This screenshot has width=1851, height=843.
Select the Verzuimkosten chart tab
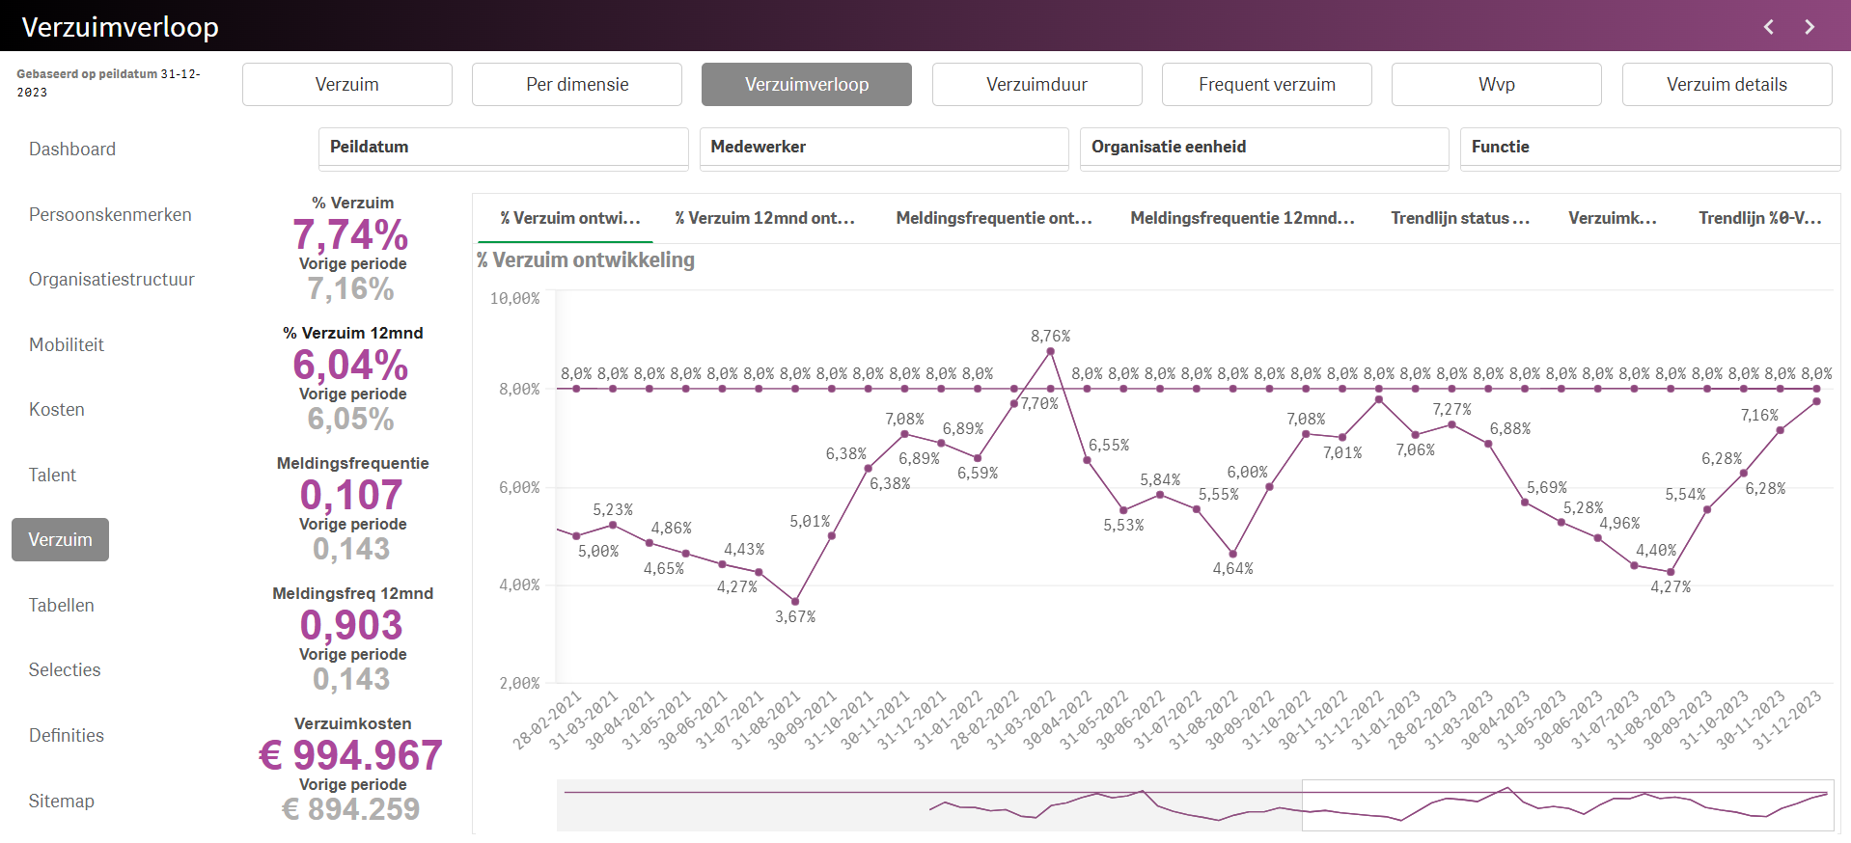(x=1612, y=219)
